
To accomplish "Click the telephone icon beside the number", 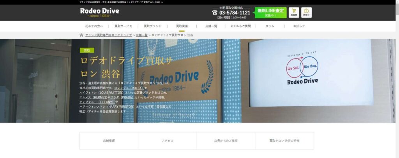I will 215,12.
